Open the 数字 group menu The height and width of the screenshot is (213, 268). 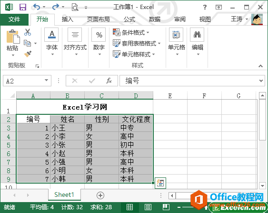coord(99,42)
